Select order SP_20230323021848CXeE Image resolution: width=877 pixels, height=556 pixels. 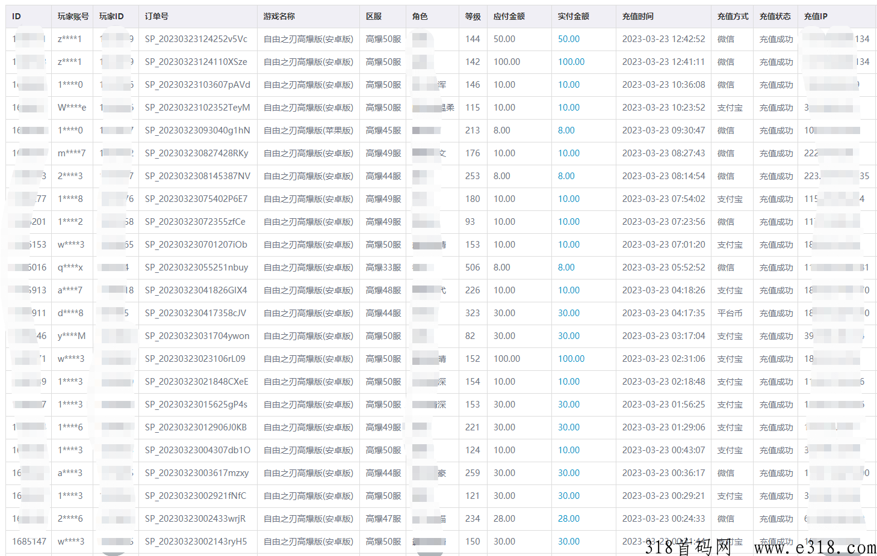(197, 382)
